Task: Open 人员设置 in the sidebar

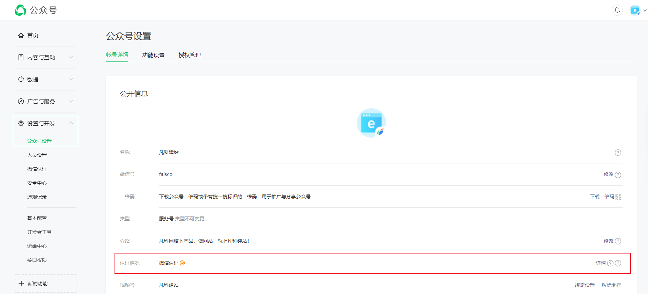Action: [37, 155]
